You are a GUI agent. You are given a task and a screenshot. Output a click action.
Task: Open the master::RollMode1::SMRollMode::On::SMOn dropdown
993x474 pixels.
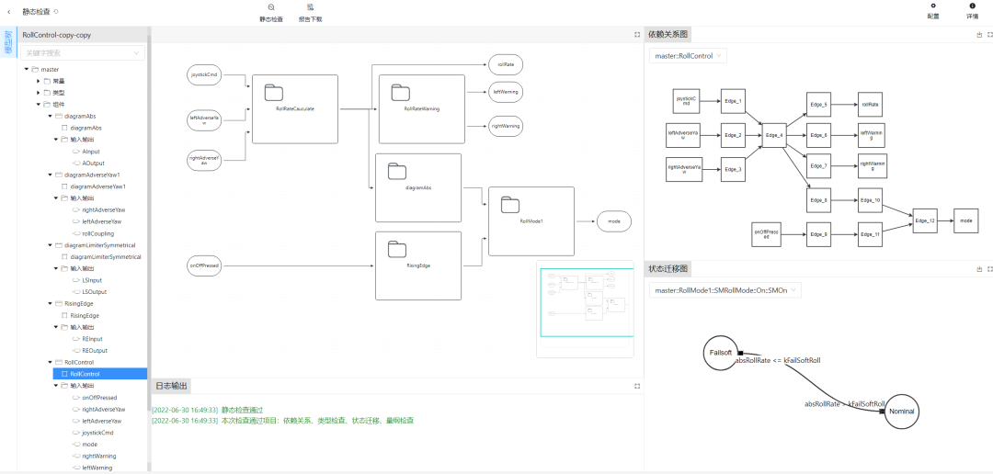(726, 290)
